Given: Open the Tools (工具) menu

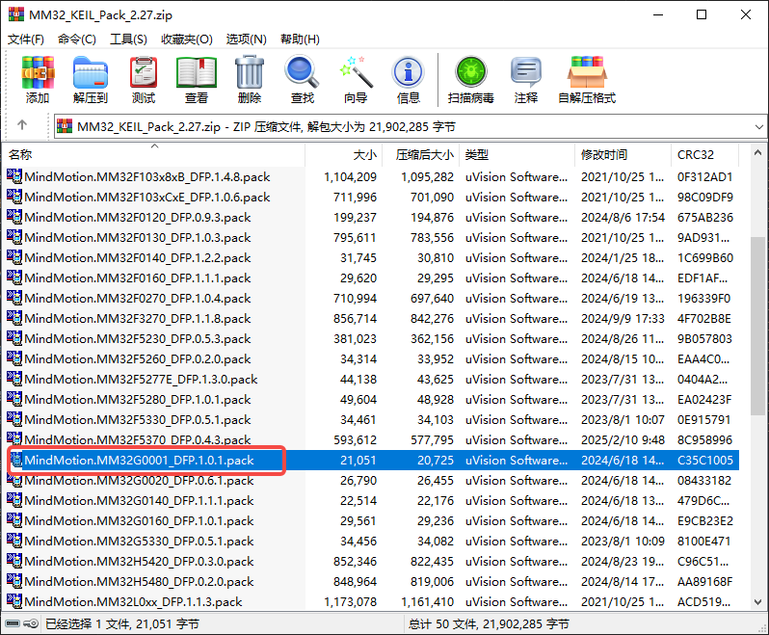Looking at the screenshot, I should (x=128, y=39).
